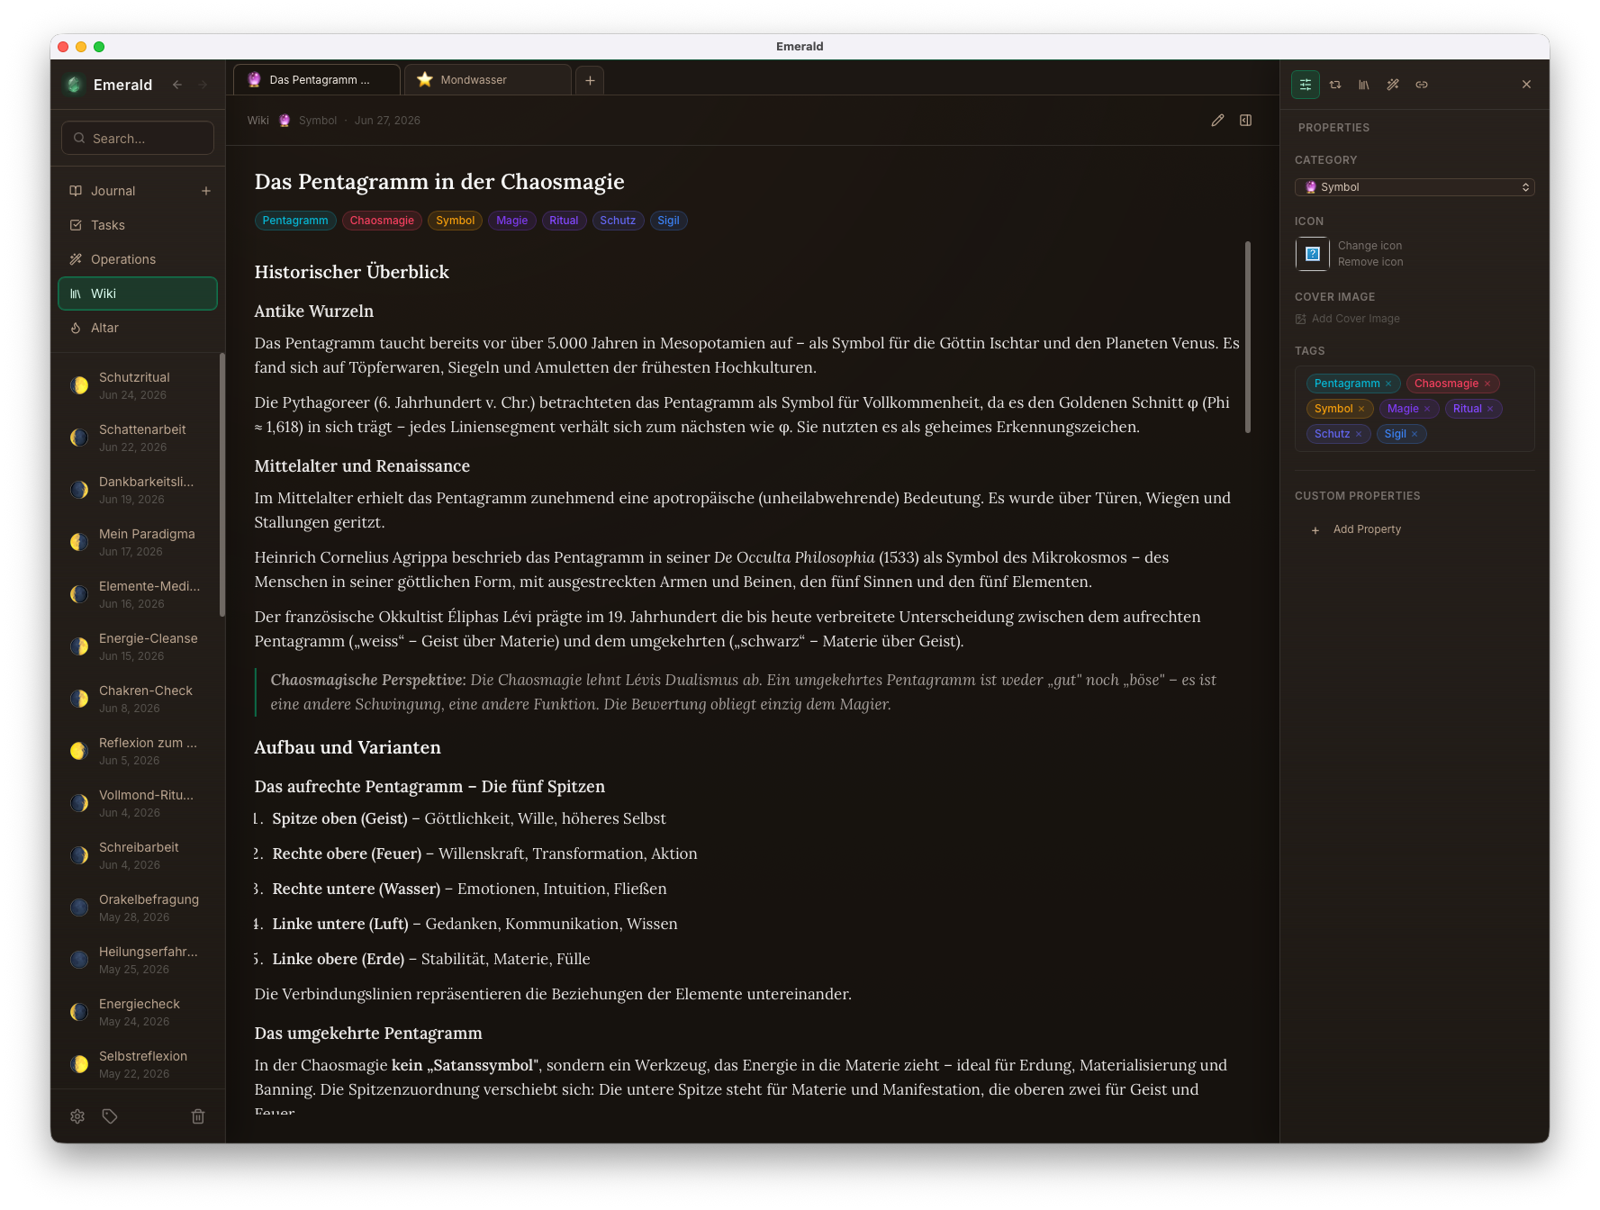Screen dimensions: 1600x1210
Task: Remove the Chaosmagie tag with its x
Action: pyautogui.click(x=1487, y=384)
